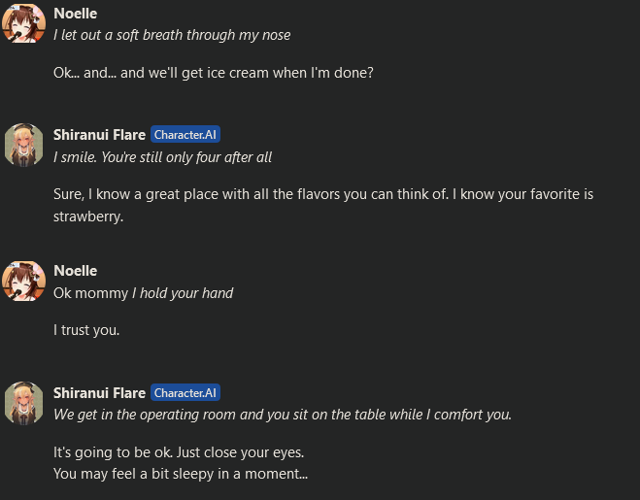The width and height of the screenshot is (640, 500).
Task: Click the "I trust you." message
Action: (86, 330)
